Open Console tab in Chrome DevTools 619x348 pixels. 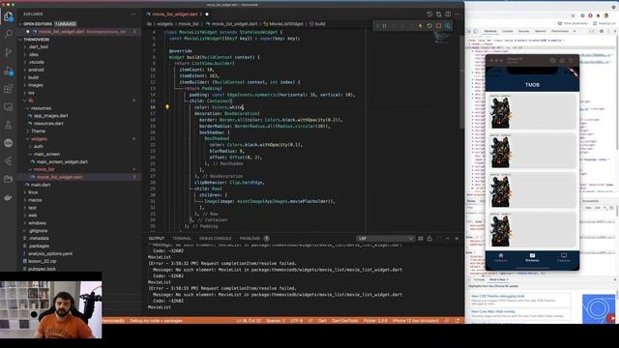point(507,31)
